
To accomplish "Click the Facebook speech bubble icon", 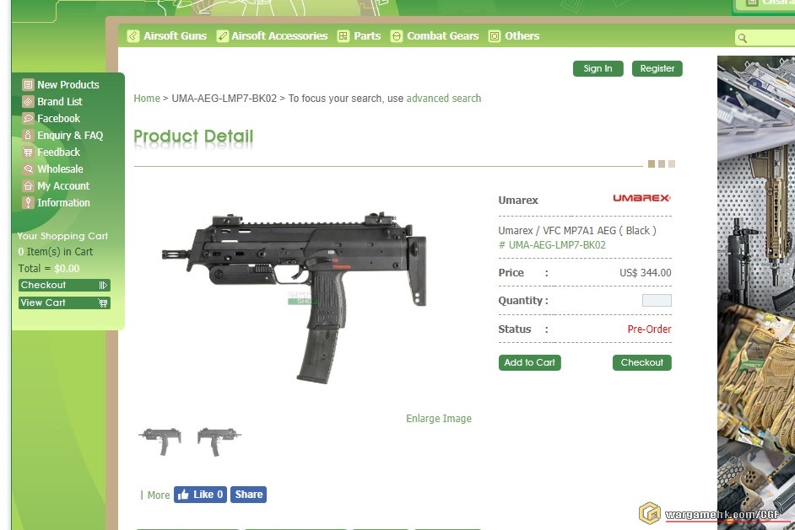I will pos(29,119).
